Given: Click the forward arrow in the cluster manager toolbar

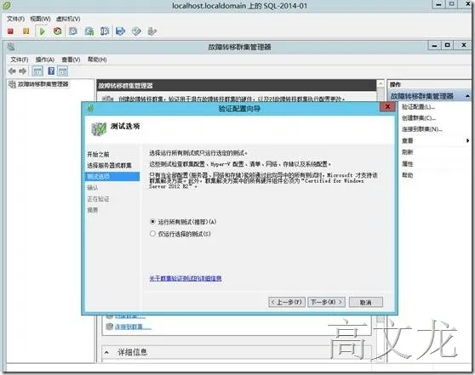Looking at the screenshot, I should tap(23, 71).
